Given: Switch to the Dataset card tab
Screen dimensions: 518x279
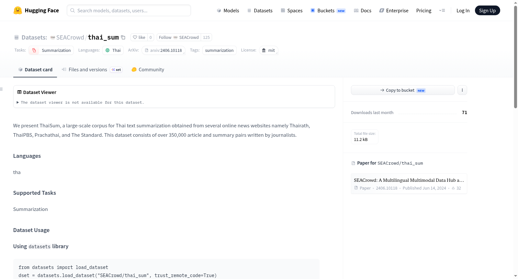Looking at the screenshot, I should [35, 69].
